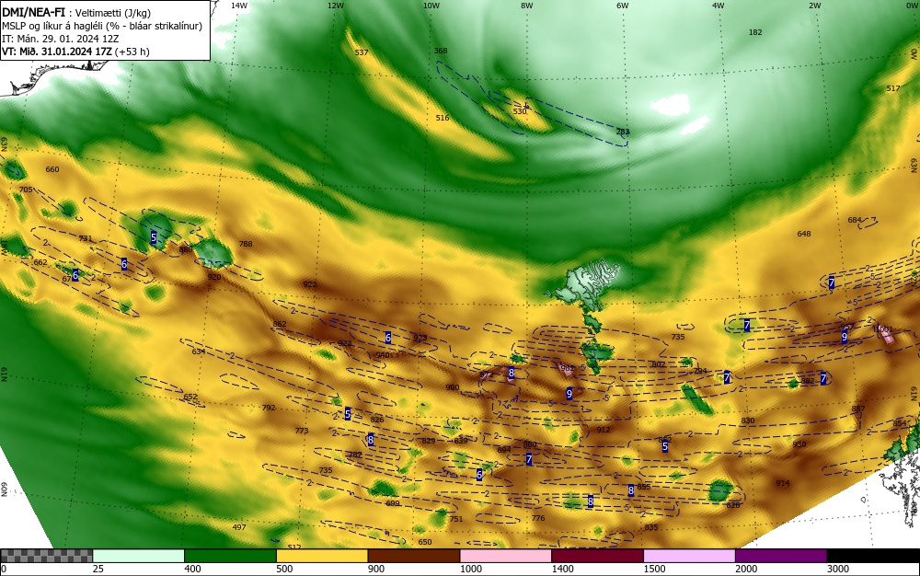
Task: Click the brown 900–1000 legend swatch
Action: click(x=414, y=556)
